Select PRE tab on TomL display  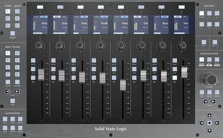(x=84, y=17)
